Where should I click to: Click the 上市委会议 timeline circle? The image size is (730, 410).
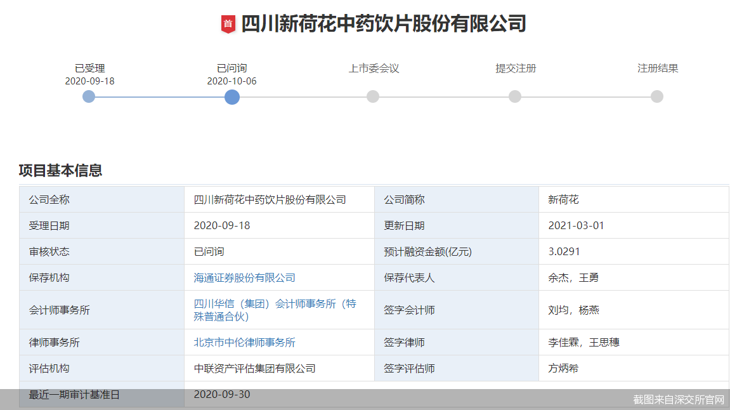(373, 96)
